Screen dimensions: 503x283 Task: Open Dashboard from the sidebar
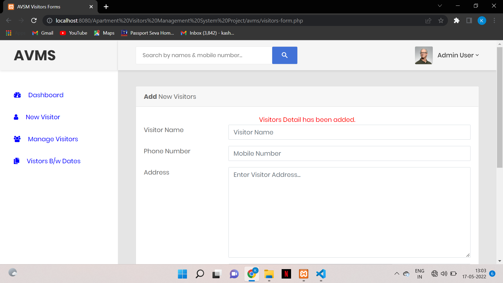(x=46, y=95)
